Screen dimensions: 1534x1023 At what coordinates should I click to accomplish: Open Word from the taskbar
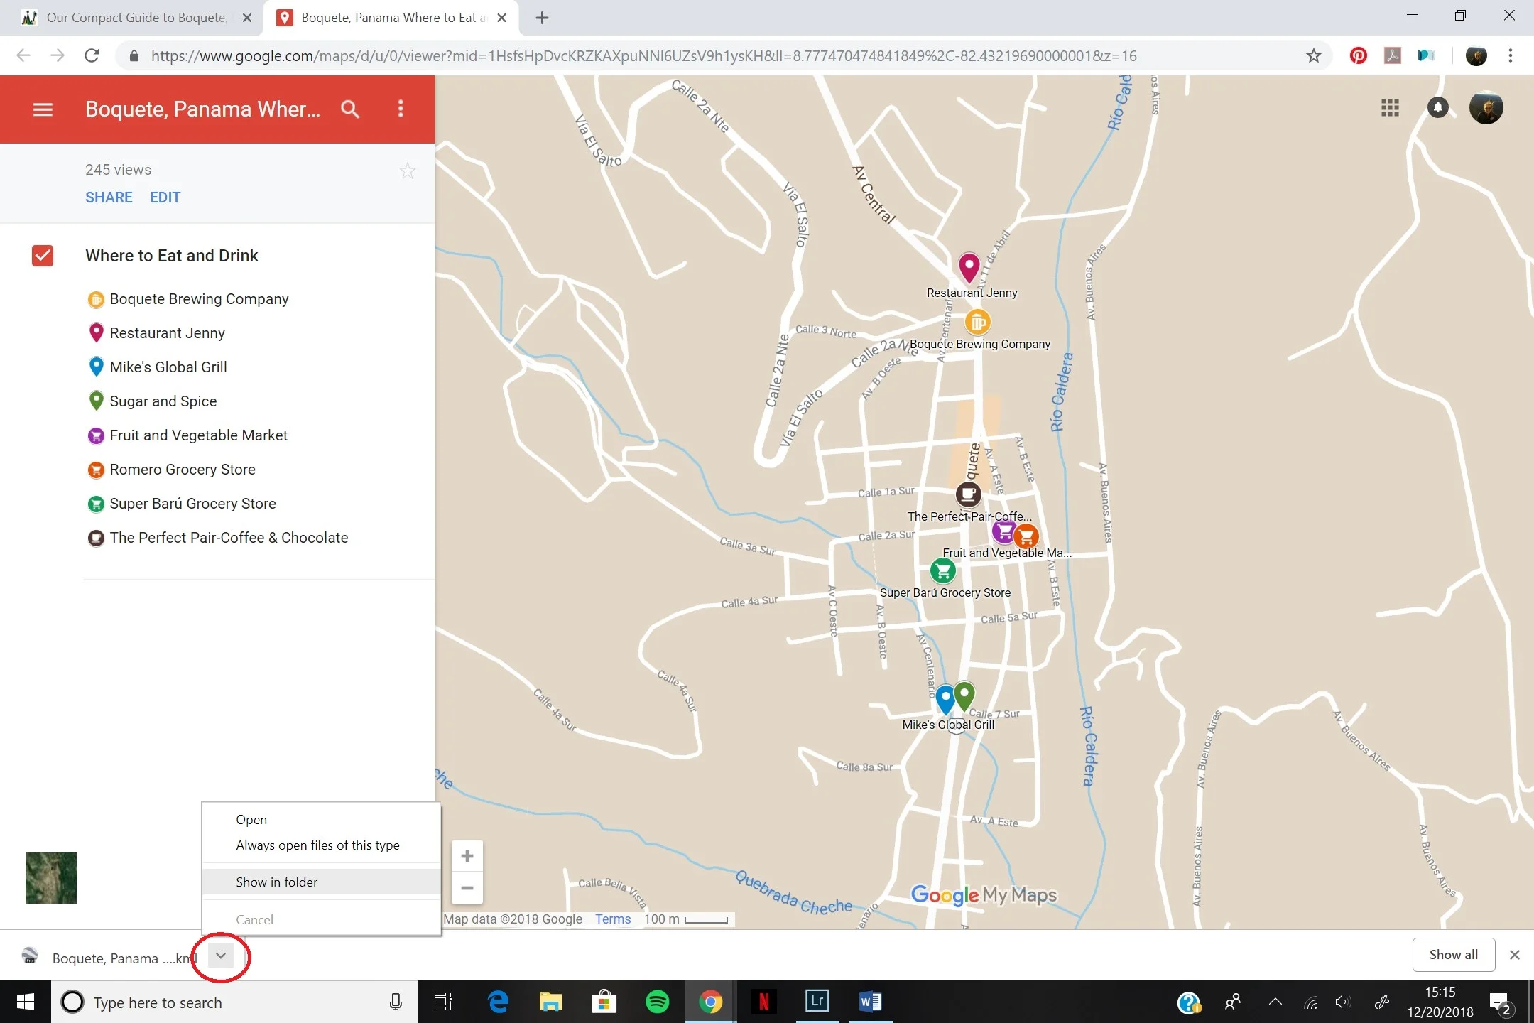pyautogui.click(x=870, y=1002)
